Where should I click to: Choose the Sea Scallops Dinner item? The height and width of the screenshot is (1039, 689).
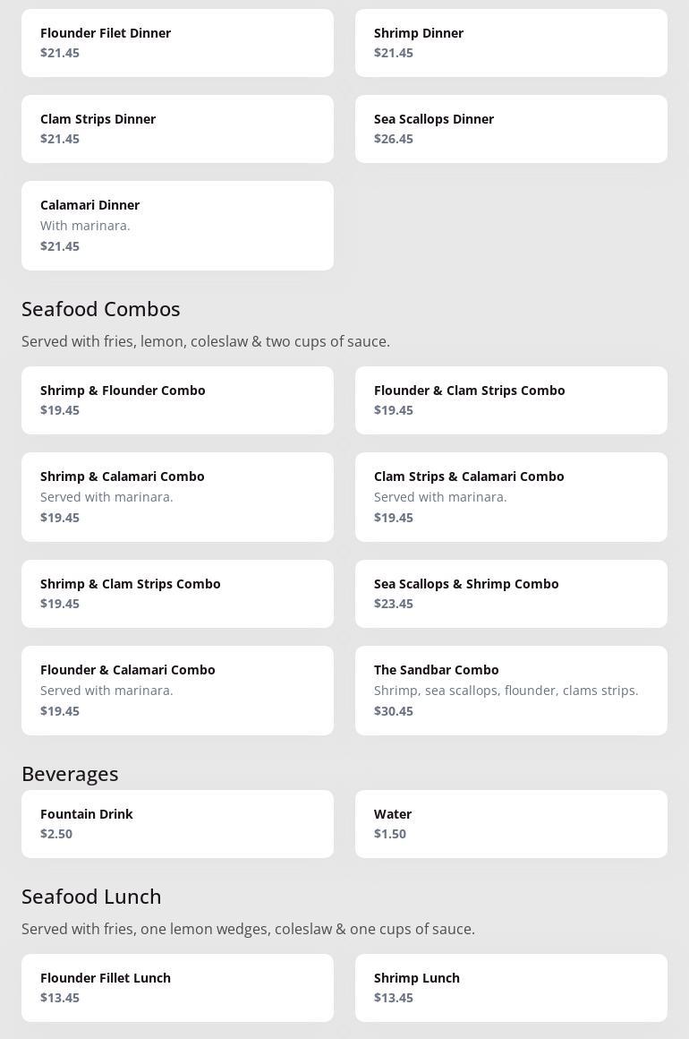pos(511,129)
